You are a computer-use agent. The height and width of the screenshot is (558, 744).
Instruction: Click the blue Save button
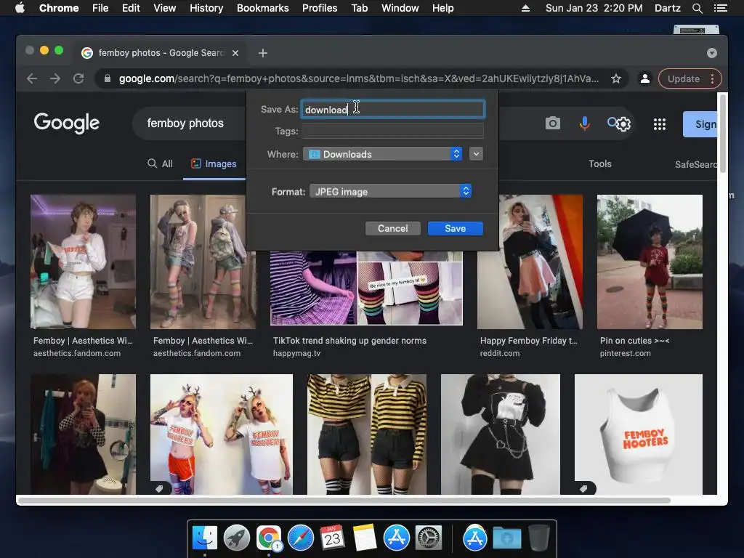point(455,228)
